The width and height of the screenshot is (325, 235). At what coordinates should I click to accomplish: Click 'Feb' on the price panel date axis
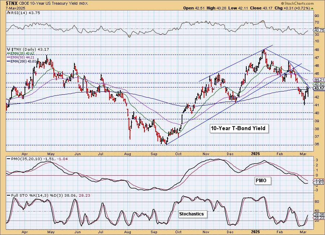[x=280, y=154]
